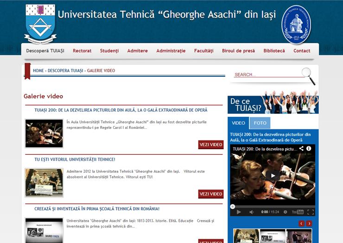Open the video info icon

309,148
